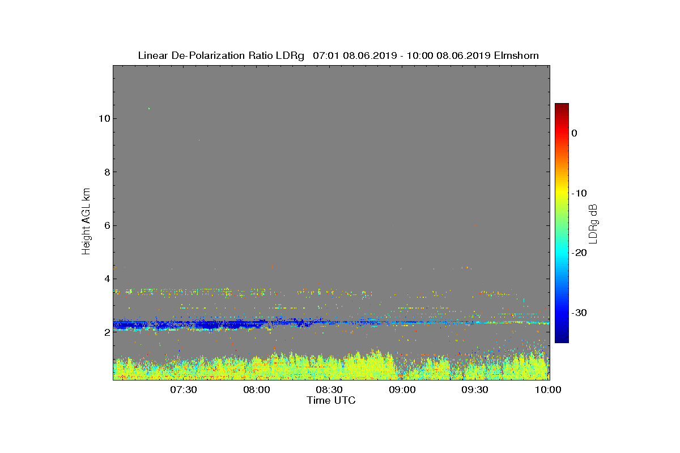This screenshot has width=680, height=453.
Task: Click the colorbar tick label '0'
Action: pyautogui.click(x=574, y=133)
